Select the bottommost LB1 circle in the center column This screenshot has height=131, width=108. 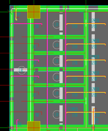click(57, 115)
